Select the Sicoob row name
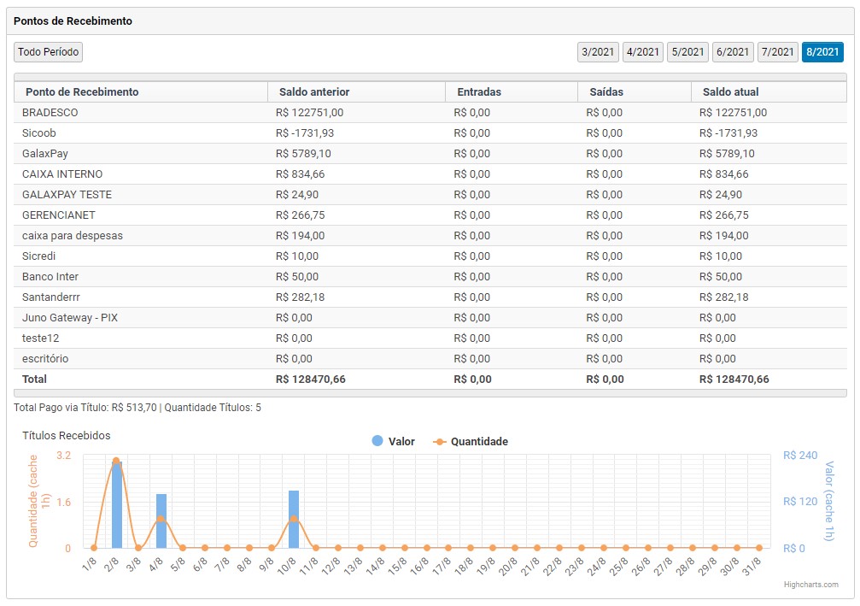Image resolution: width=860 pixels, height=606 pixels. [x=39, y=132]
